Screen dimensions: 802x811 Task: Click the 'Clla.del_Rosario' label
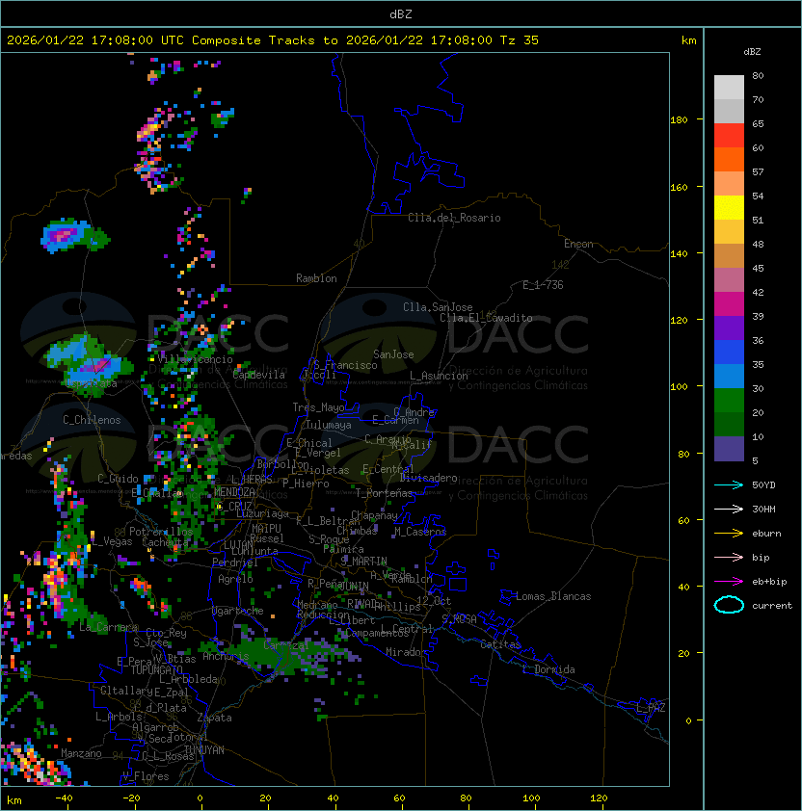pyautogui.click(x=454, y=218)
